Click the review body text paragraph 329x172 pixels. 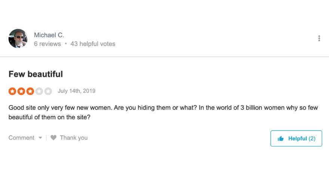tap(163, 112)
